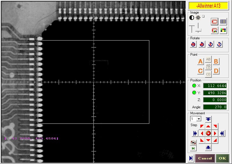The width and height of the screenshot is (232, 164).
Task: Tick the small checkbox in Image panel
Action: (x=203, y=16)
